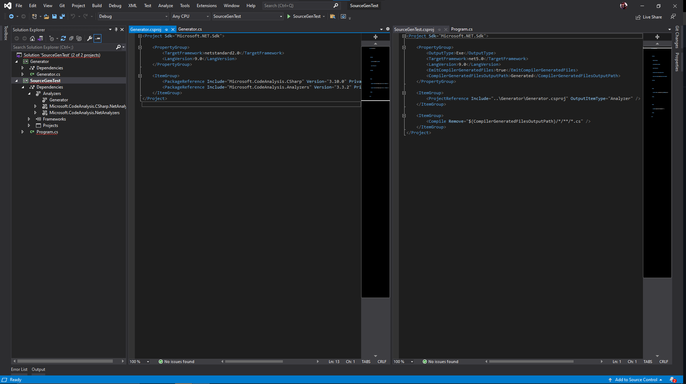Image resolution: width=686 pixels, height=384 pixels.
Task: Click the Home icon in Solution Explorer
Action: [32, 38]
